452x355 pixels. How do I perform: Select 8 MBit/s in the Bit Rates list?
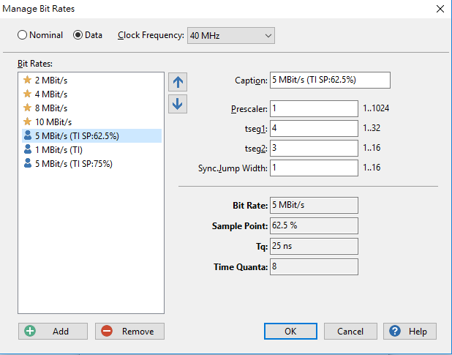point(50,108)
